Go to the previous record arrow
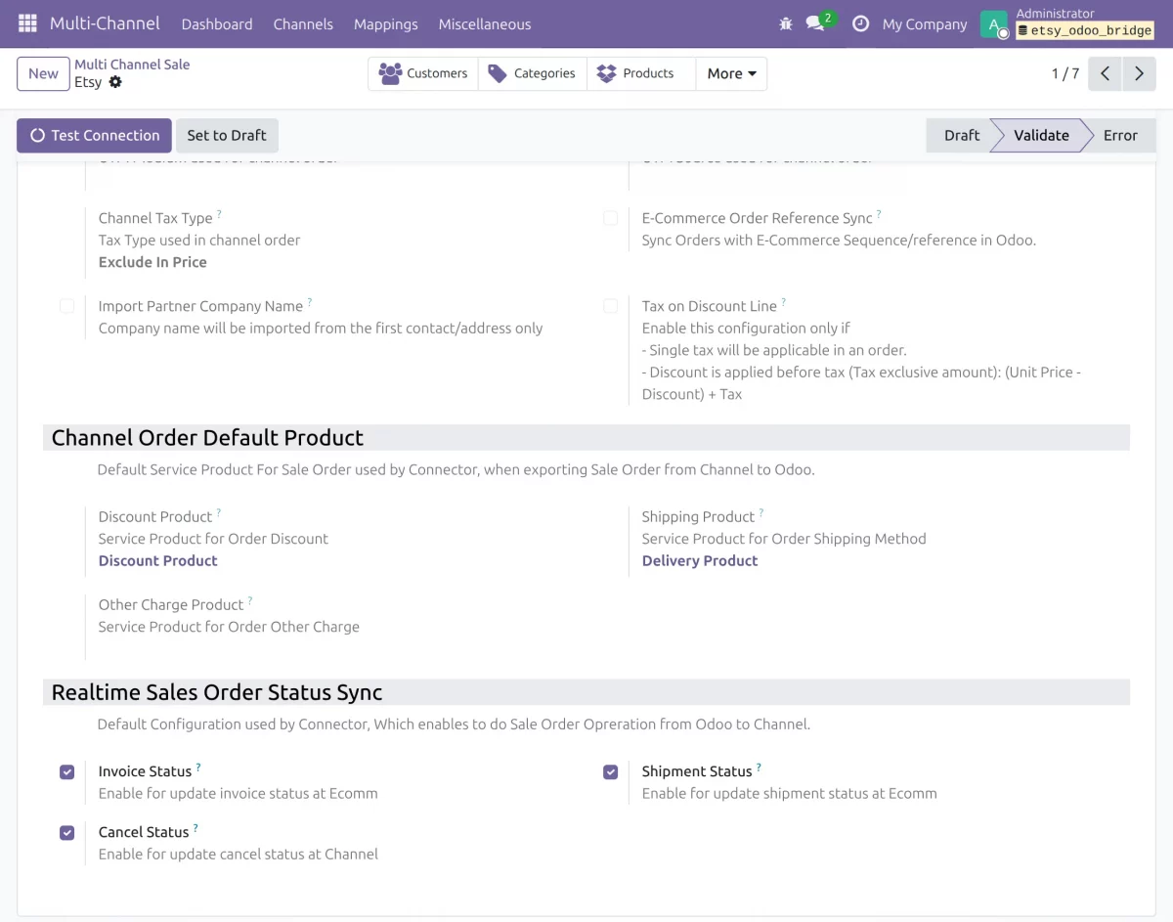This screenshot has width=1173, height=922. click(1105, 73)
